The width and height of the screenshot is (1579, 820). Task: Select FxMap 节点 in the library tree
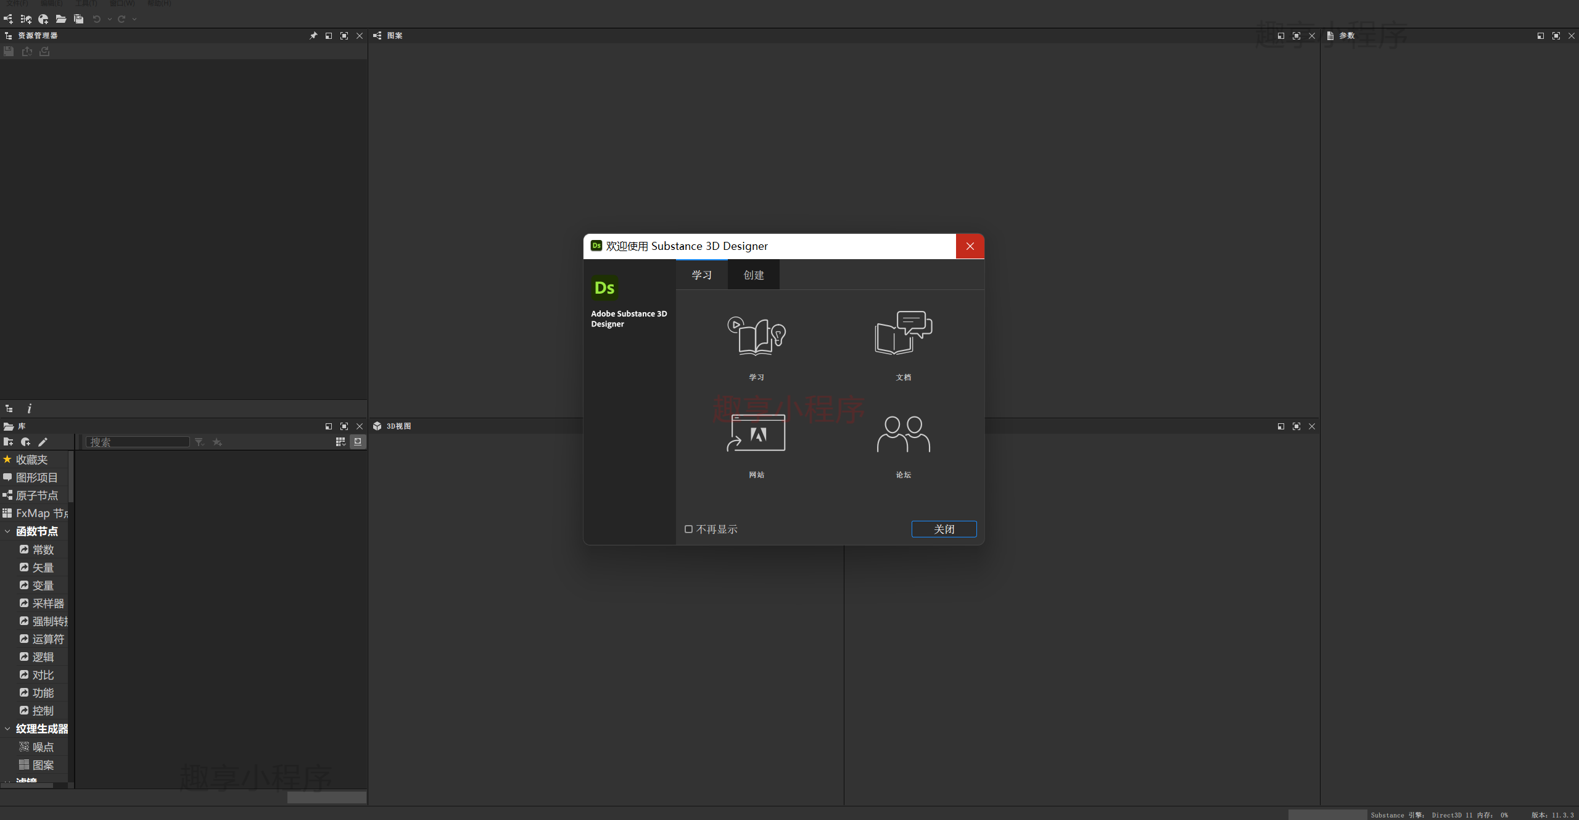point(34,513)
